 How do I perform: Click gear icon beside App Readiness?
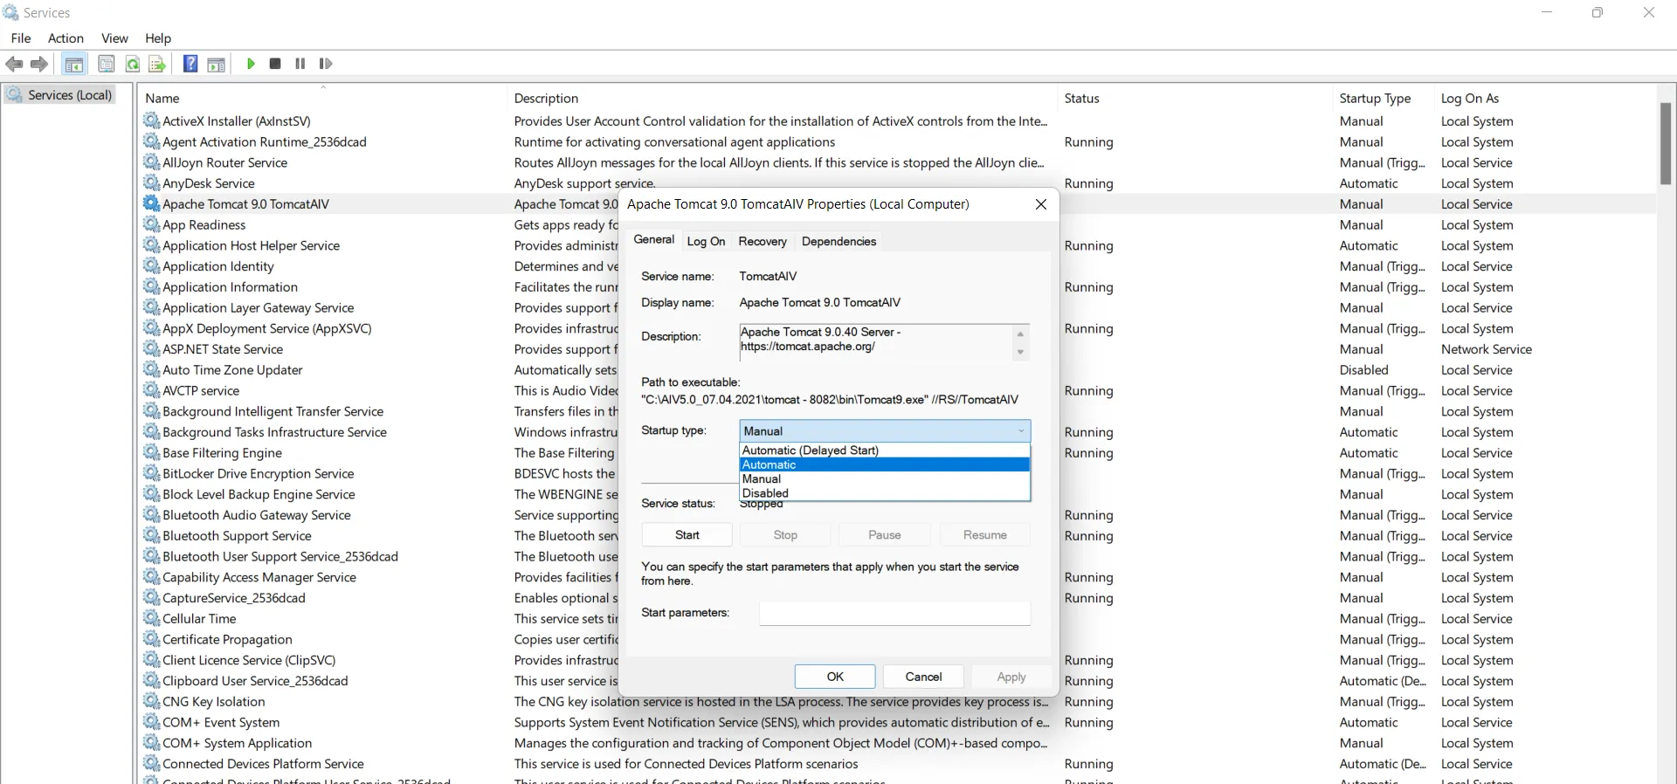click(152, 224)
